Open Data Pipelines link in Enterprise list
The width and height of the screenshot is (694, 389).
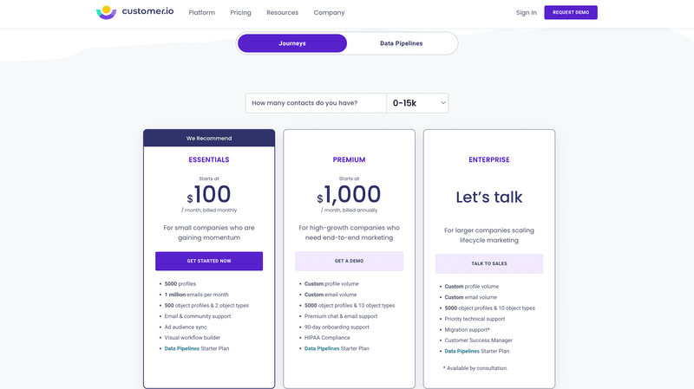click(462, 351)
